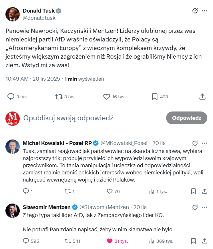Viewport: 213px width, 249px height.
Task: Reply to Donald Tusk's post via comment icon
Action: (11, 97)
